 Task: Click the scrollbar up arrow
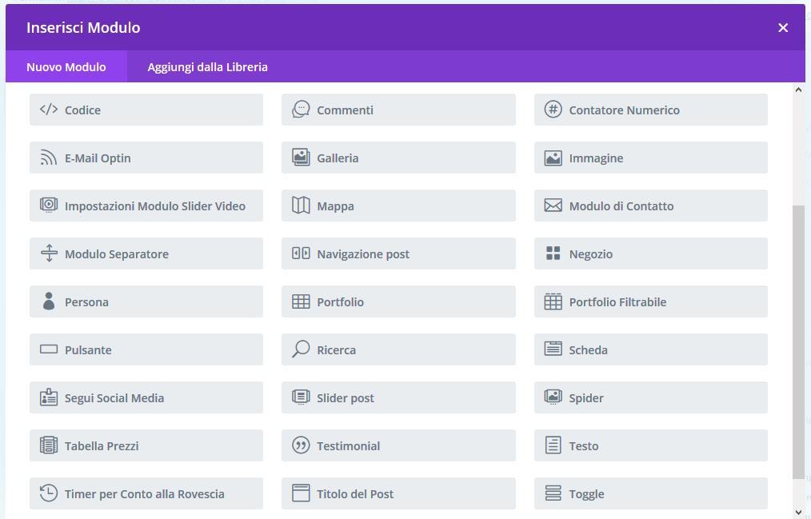(798, 90)
